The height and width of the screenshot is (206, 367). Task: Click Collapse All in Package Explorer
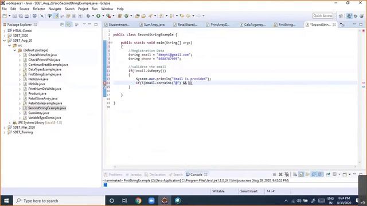click(x=62, y=24)
